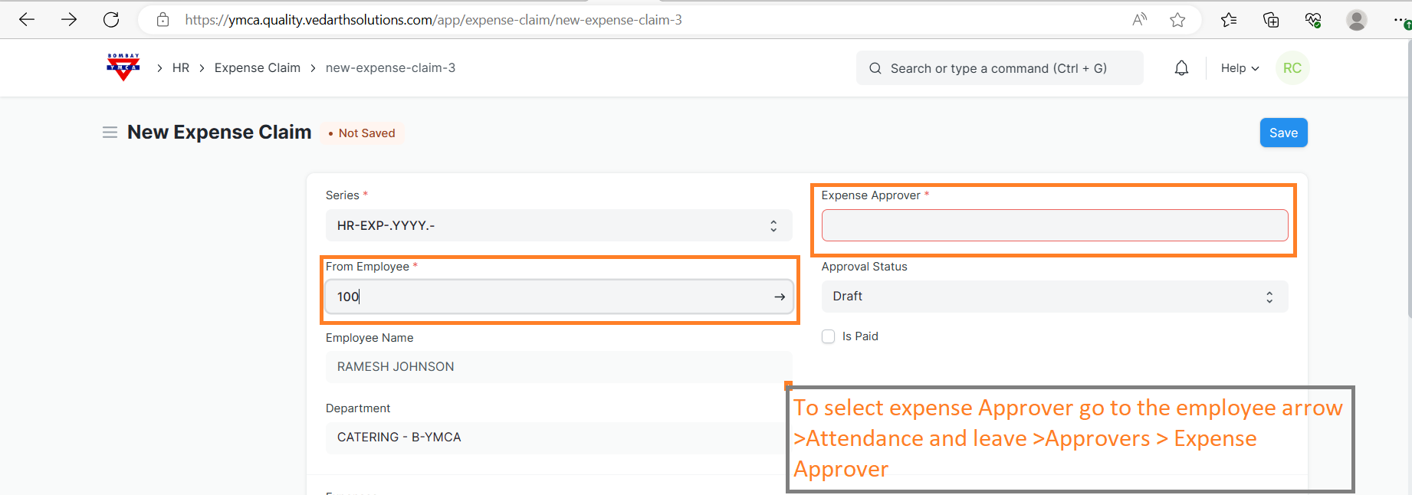Open the Help dropdown menu
Screen dimensions: 1412x495
1240,68
